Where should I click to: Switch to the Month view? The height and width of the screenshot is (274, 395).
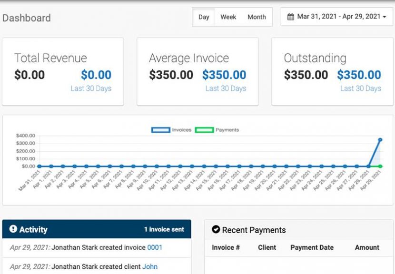pyautogui.click(x=257, y=17)
